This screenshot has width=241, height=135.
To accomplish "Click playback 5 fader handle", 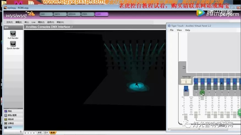I will click(222, 115).
